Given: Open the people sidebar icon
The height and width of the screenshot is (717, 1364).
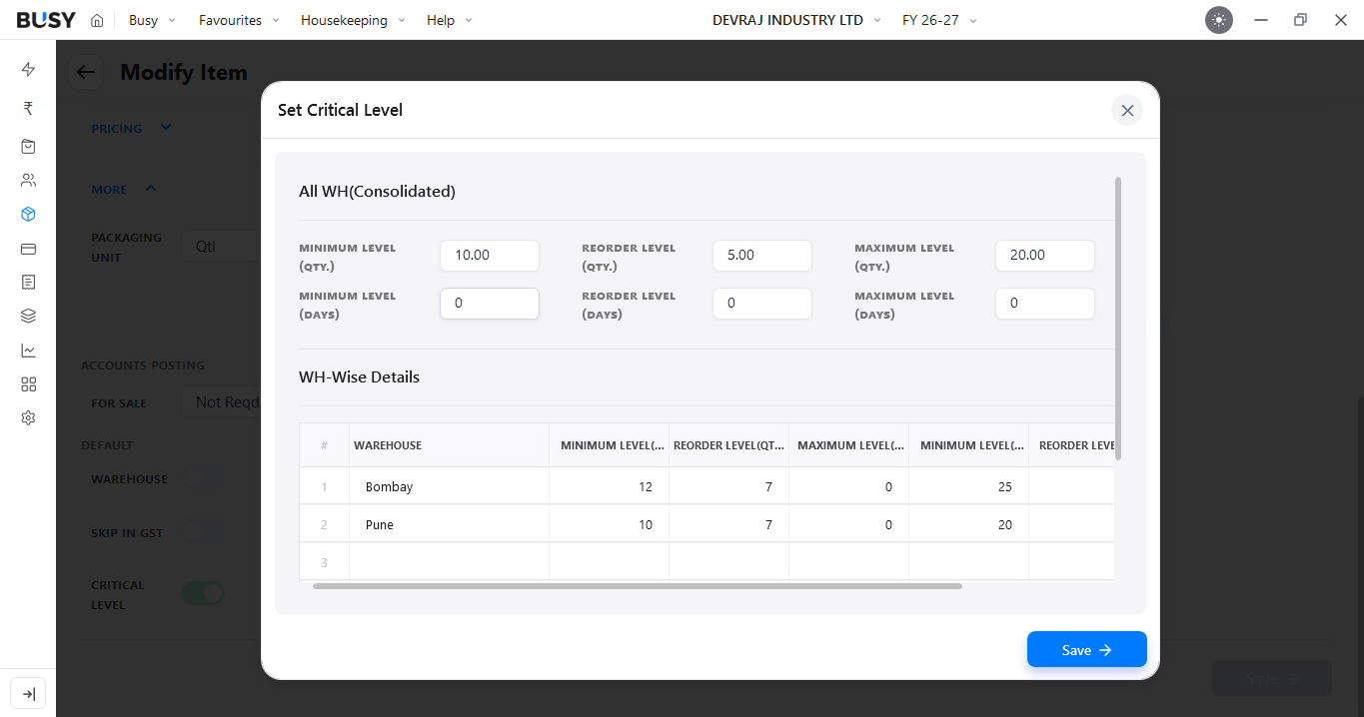Looking at the screenshot, I should [x=28, y=181].
